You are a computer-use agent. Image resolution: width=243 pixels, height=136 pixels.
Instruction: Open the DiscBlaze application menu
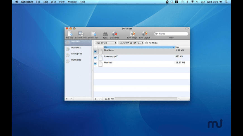click(27, 2)
